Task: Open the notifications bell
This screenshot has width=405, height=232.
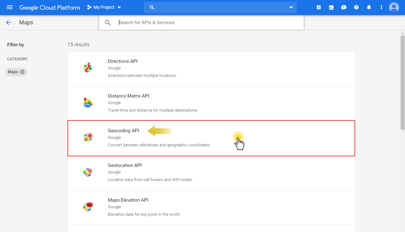Action: point(369,7)
